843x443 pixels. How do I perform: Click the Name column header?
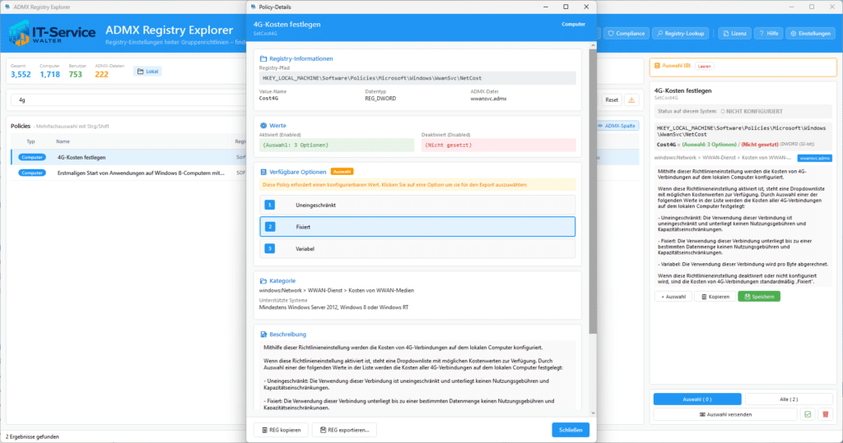(63, 141)
